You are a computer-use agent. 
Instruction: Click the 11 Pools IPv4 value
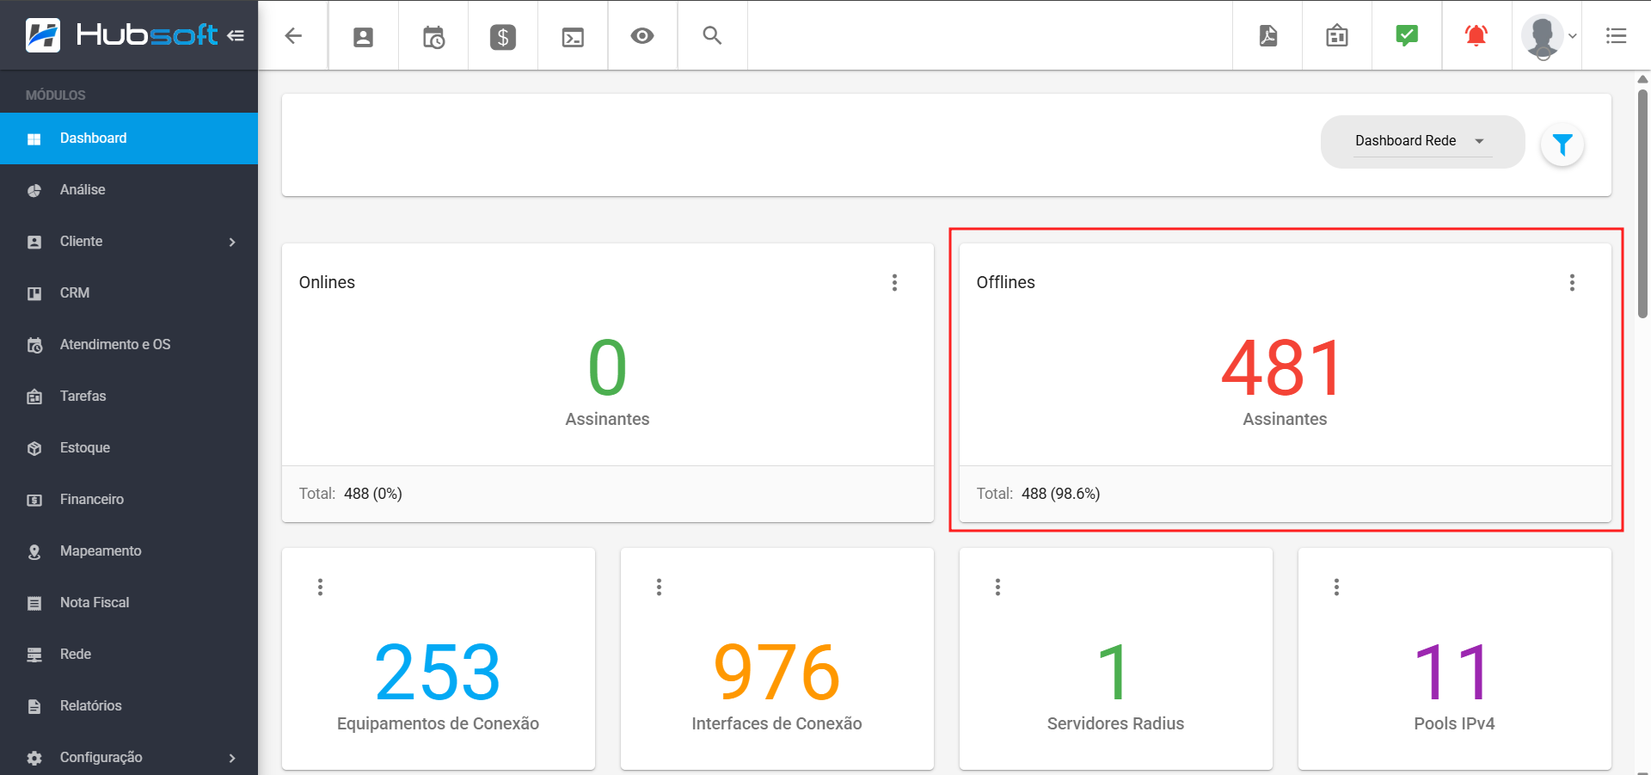click(x=1452, y=673)
